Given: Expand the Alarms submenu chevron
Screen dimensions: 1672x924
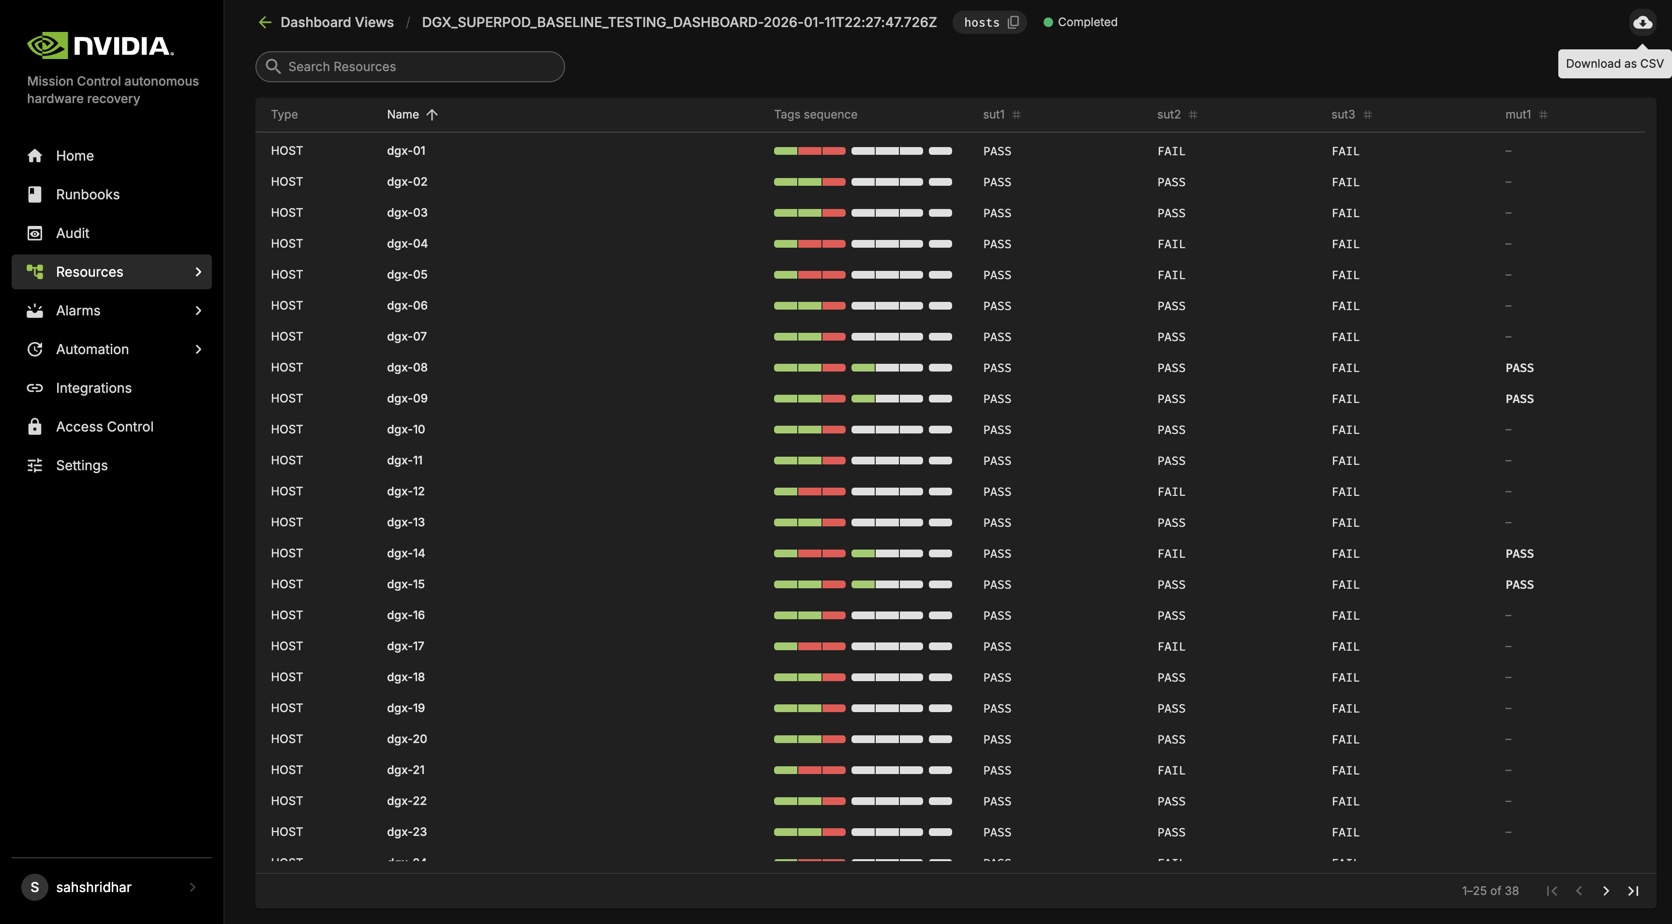Looking at the screenshot, I should (198, 311).
